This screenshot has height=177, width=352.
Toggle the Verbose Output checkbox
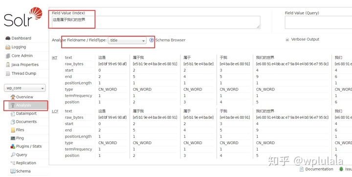tap(287, 40)
